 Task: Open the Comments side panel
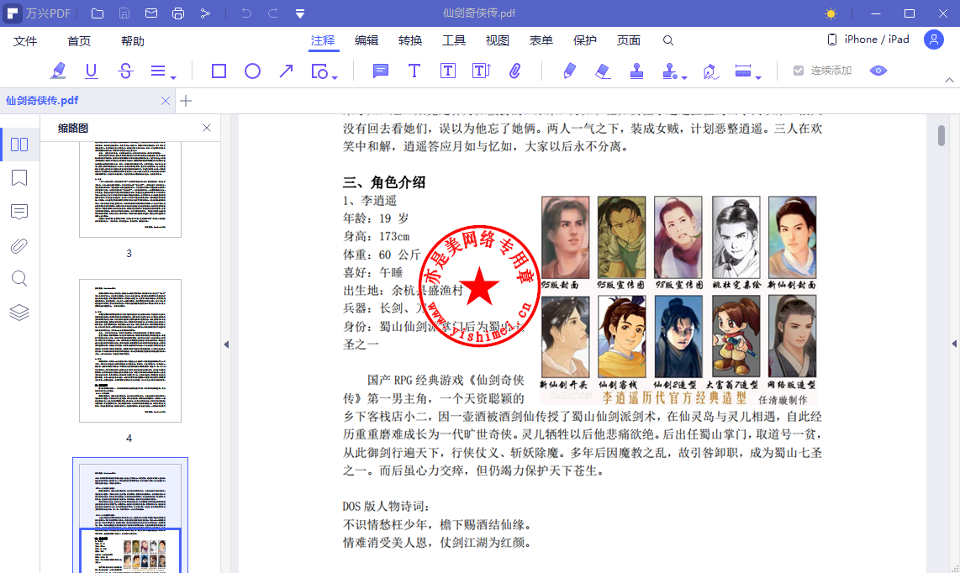[x=19, y=212]
